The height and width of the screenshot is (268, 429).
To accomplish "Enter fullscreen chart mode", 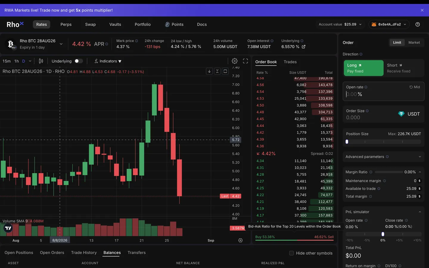I will pos(245,61).
